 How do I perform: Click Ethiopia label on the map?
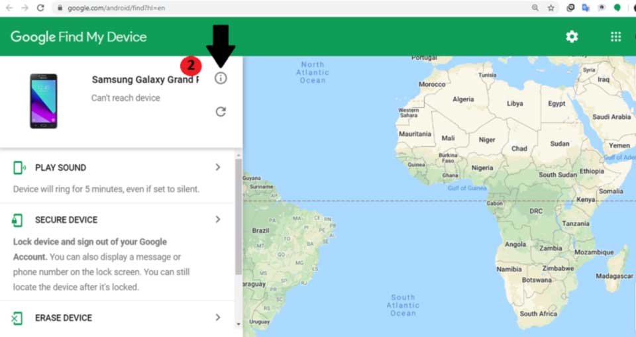pos(592,171)
